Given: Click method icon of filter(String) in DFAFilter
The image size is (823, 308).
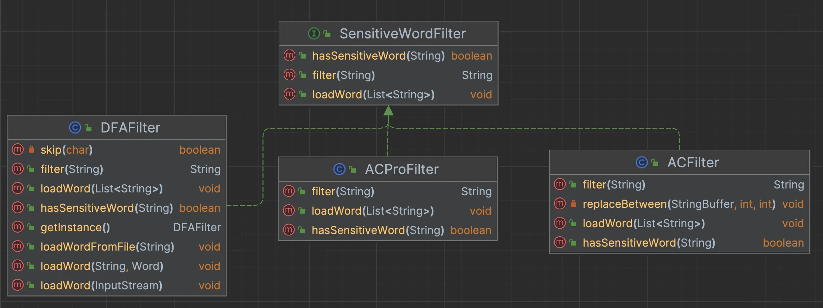Looking at the screenshot, I should point(18,169).
